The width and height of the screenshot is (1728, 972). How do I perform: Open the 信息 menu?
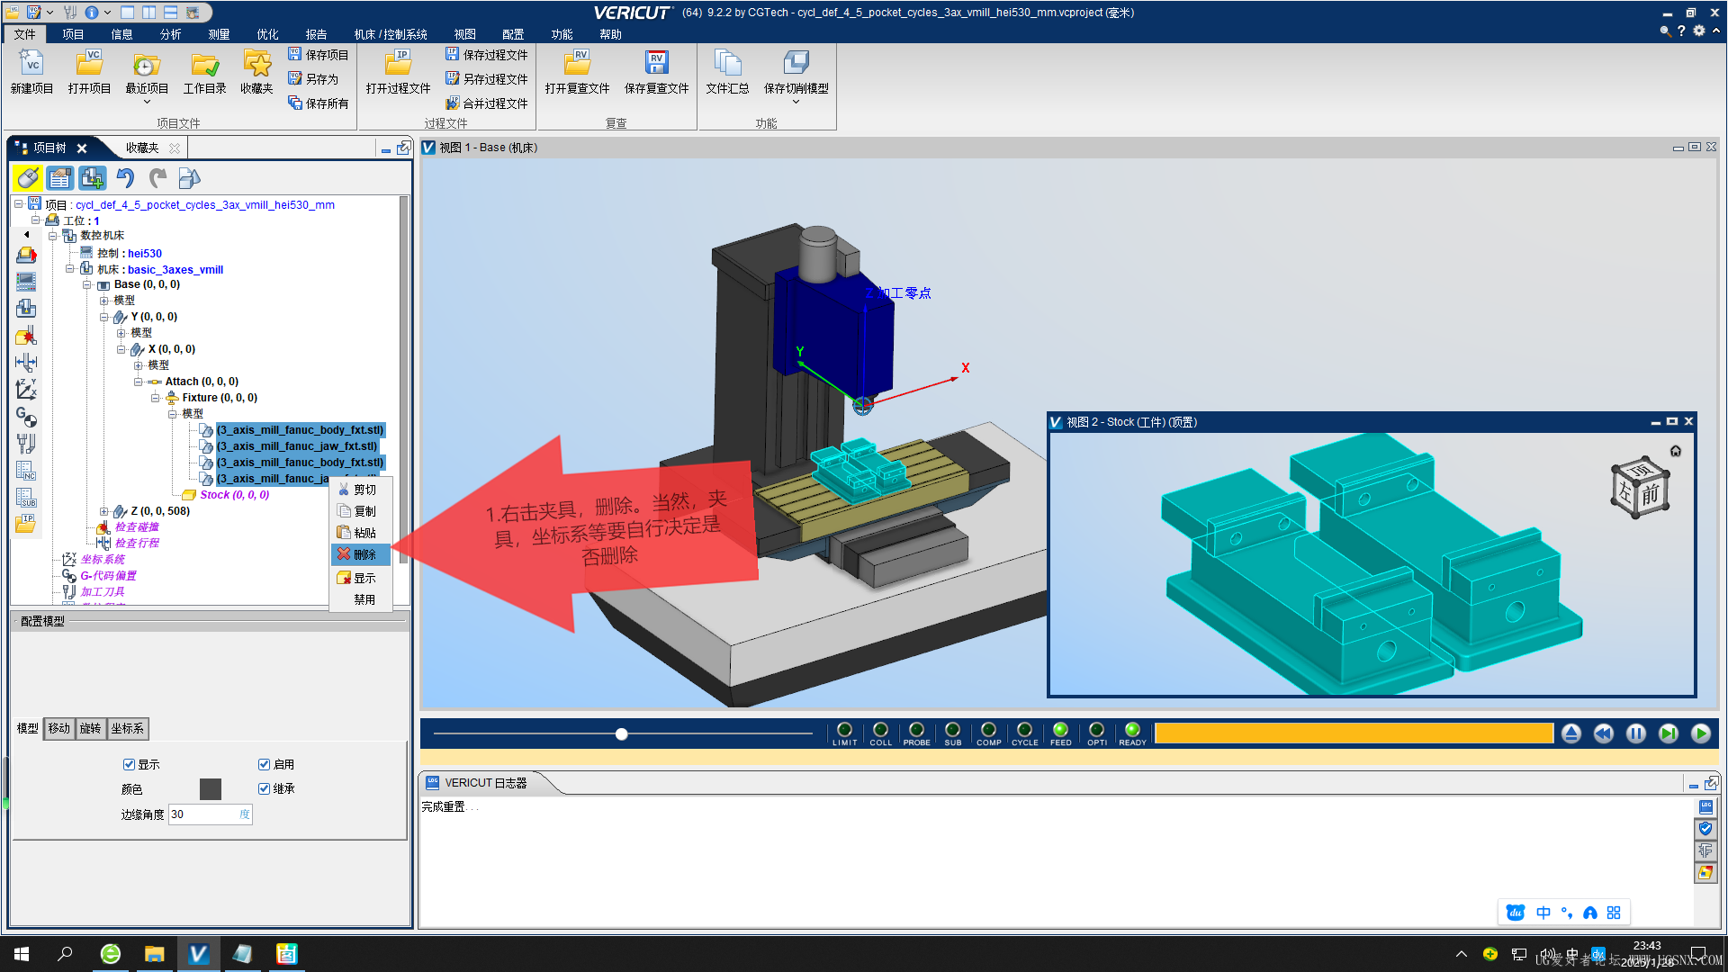click(121, 34)
